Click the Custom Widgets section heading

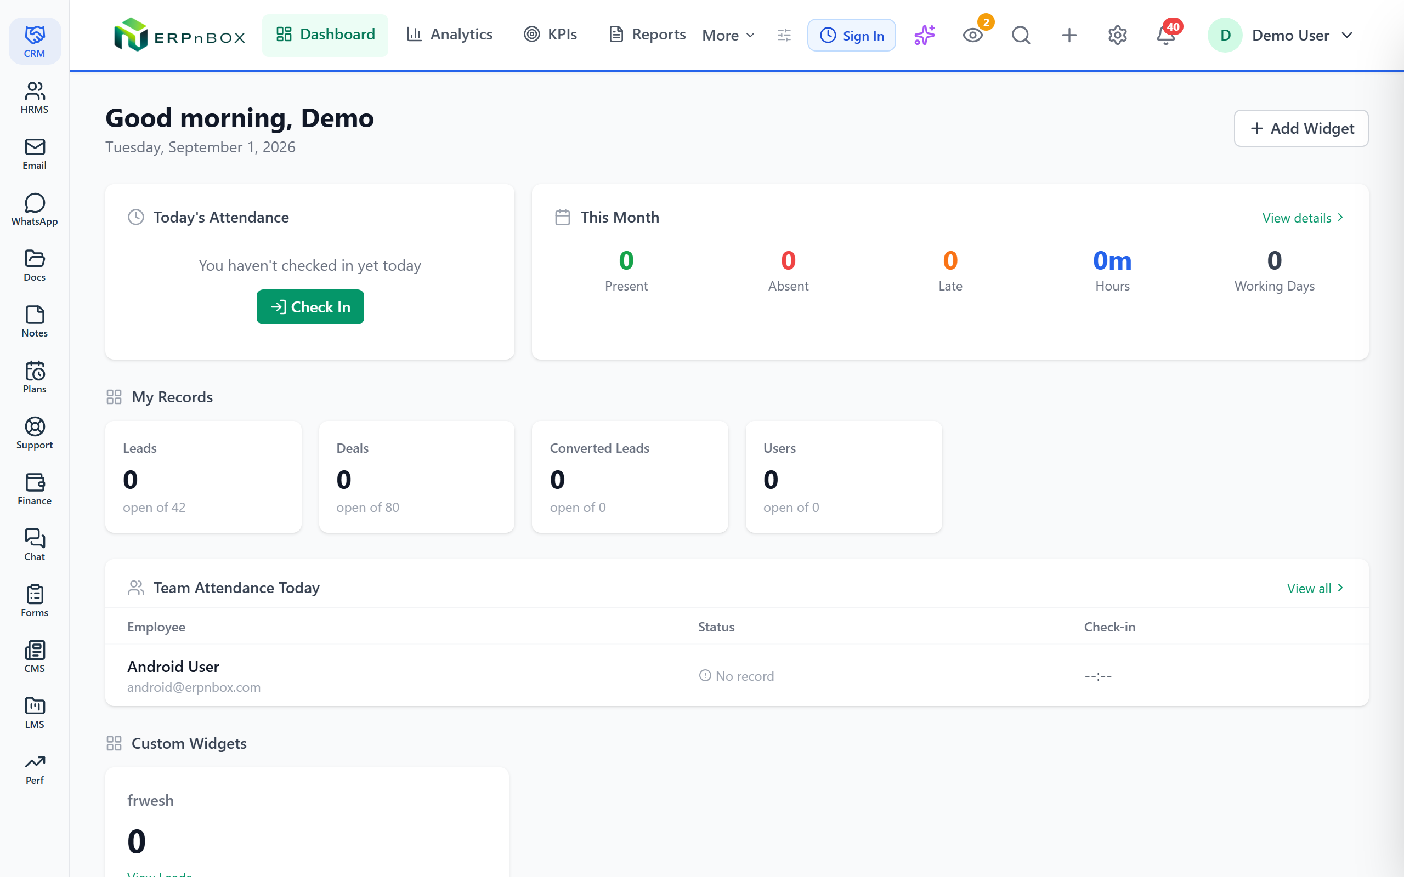pos(189,744)
